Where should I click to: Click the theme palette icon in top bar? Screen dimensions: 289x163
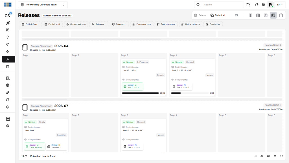tap(257, 5)
